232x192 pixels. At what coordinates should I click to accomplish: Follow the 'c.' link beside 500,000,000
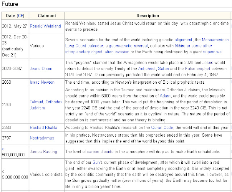coord(4,149)
